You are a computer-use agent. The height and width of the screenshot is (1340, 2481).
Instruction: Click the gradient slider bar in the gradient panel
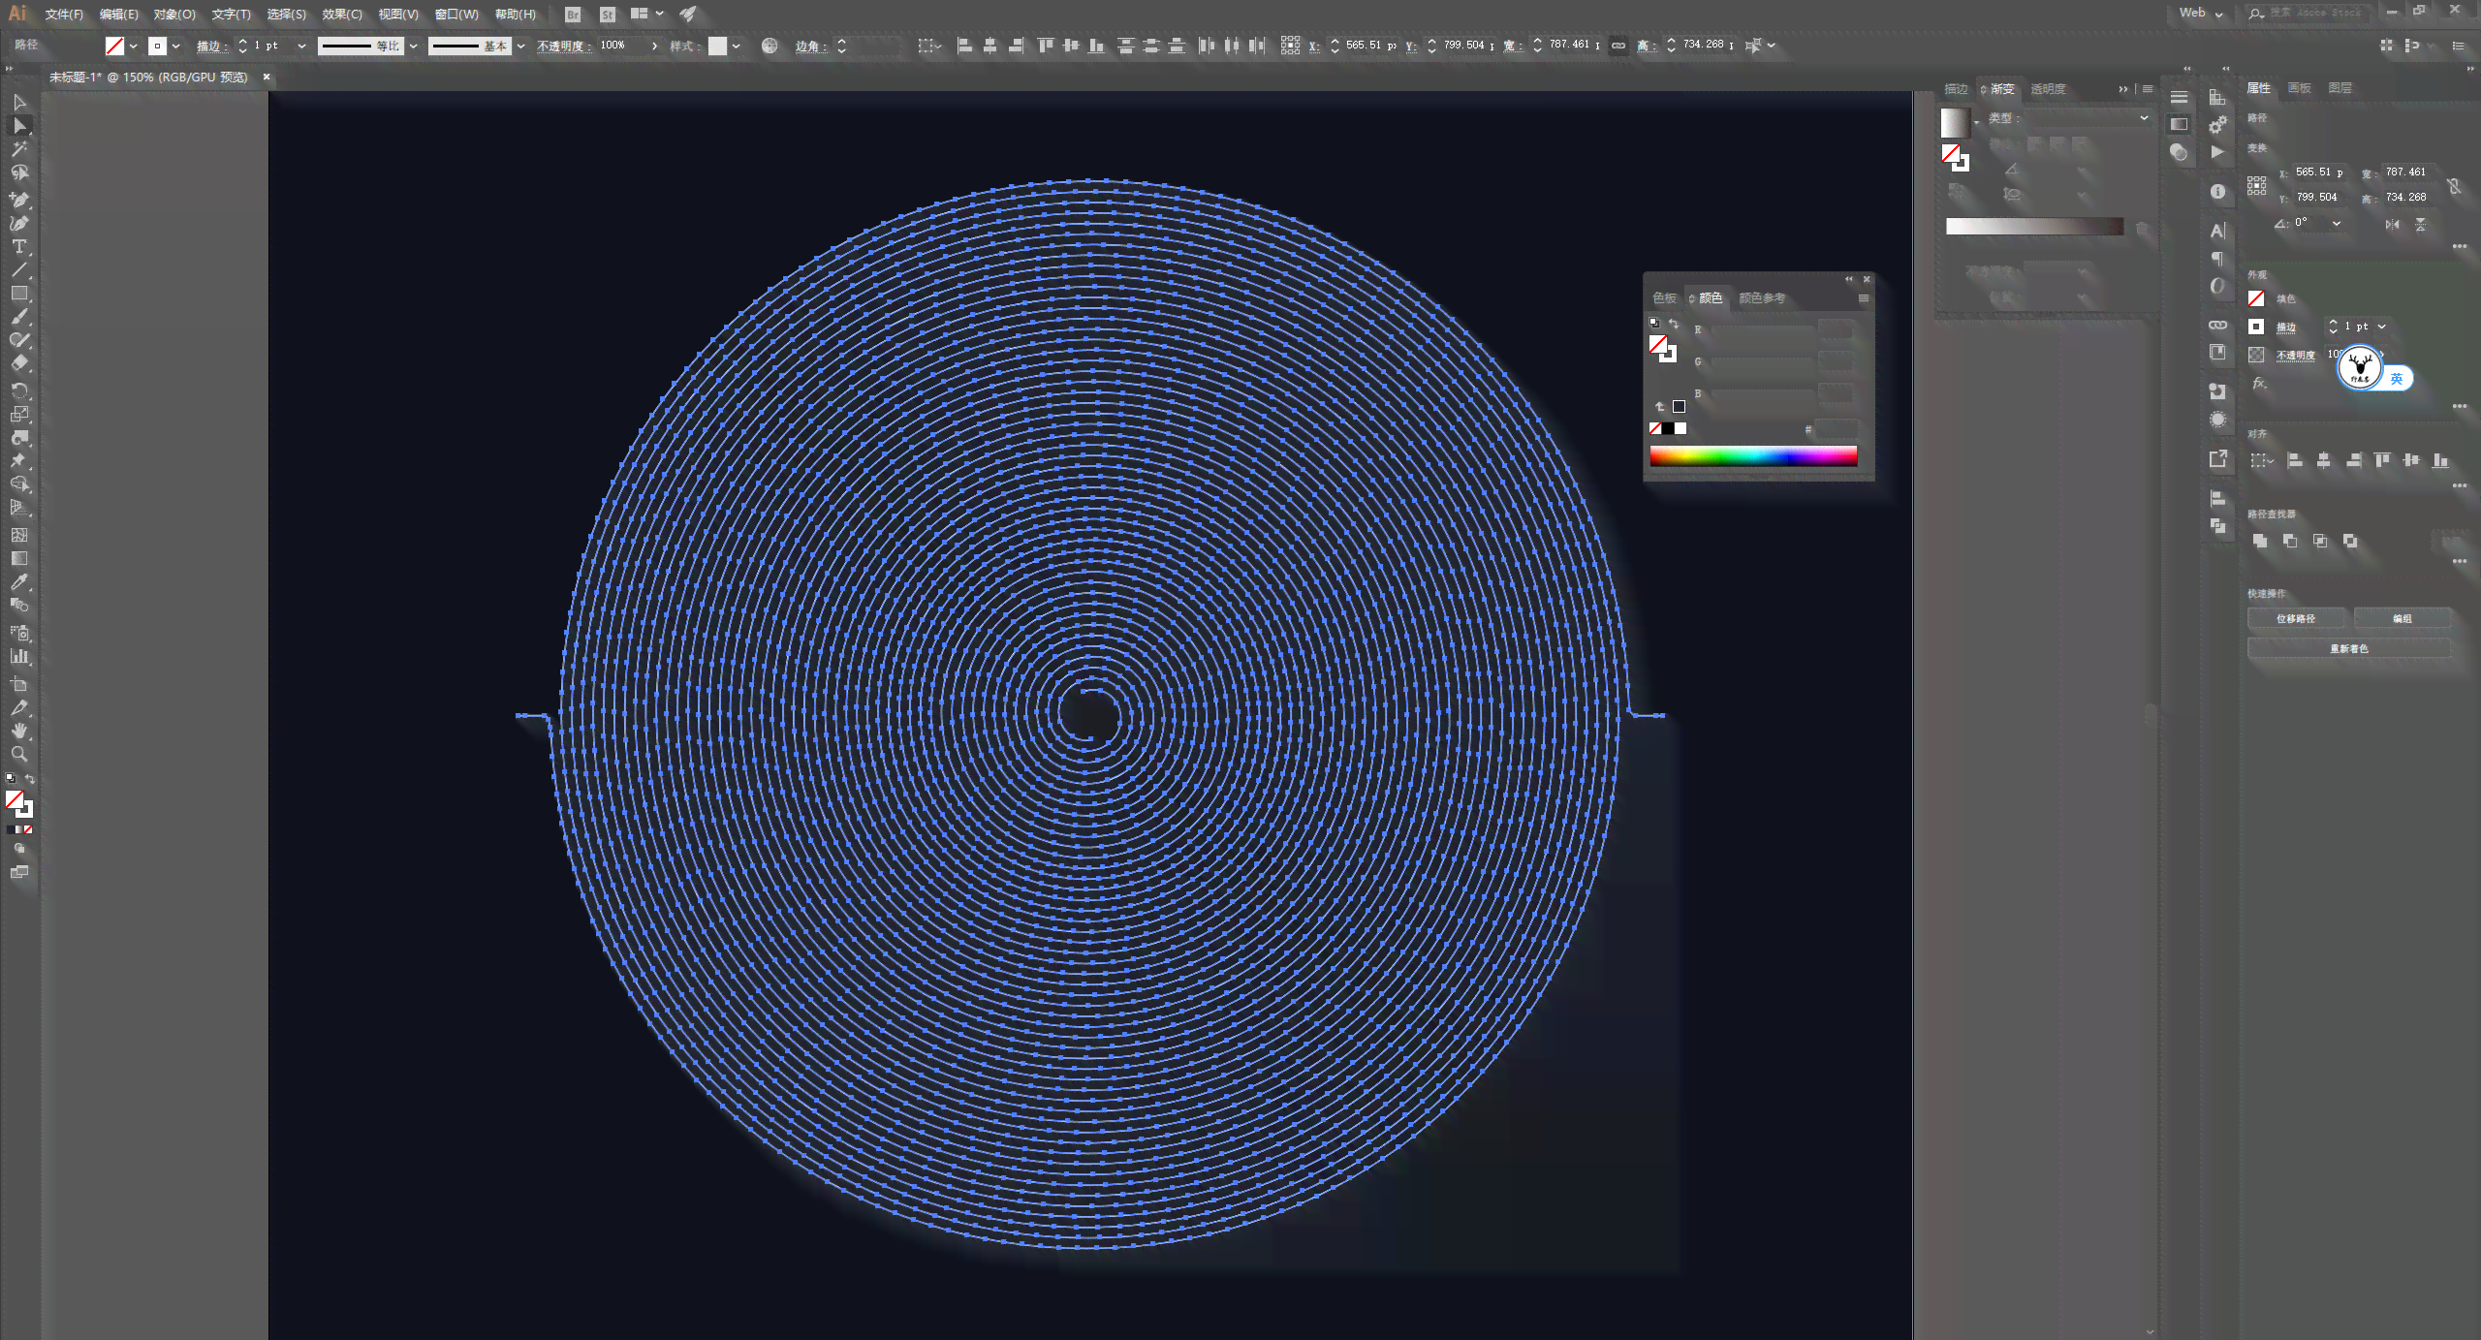click(2034, 227)
